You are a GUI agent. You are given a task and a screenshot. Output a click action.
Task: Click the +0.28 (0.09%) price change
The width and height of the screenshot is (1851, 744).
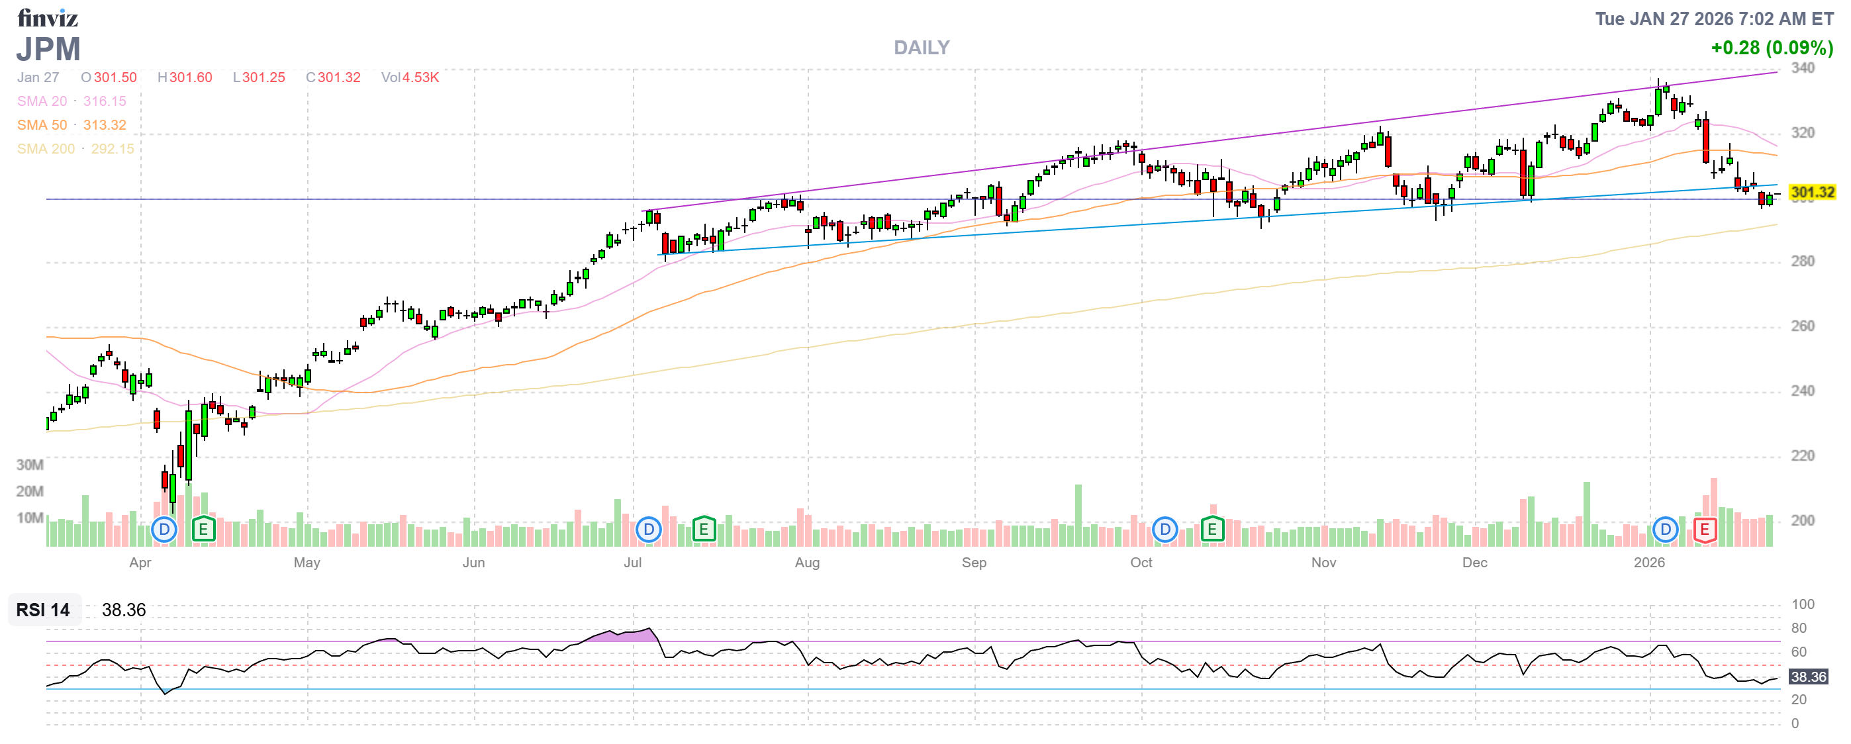tap(1772, 48)
